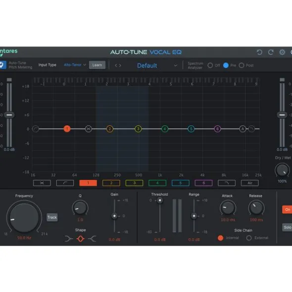292x292 pixels.
Task: Select band 3 tab
Action: [x=134, y=183]
